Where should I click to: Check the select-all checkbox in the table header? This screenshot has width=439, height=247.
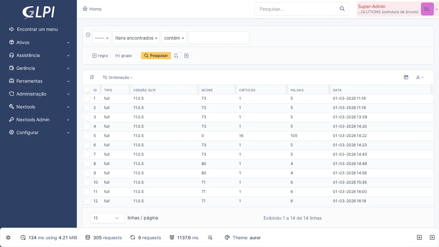tap(87, 89)
